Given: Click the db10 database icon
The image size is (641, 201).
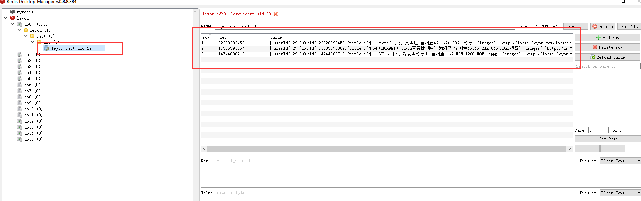Looking at the screenshot, I should pyautogui.click(x=20, y=109).
